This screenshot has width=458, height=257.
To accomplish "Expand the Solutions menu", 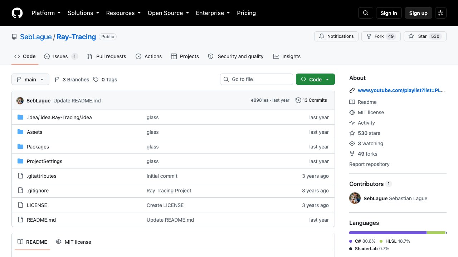I will 83,13.
